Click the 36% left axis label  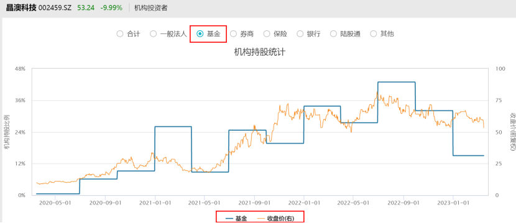tap(21, 100)
